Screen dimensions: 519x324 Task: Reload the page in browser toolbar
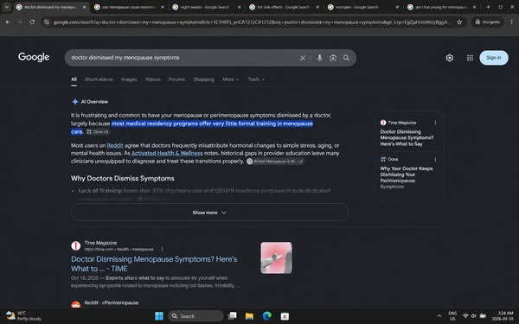32,22
